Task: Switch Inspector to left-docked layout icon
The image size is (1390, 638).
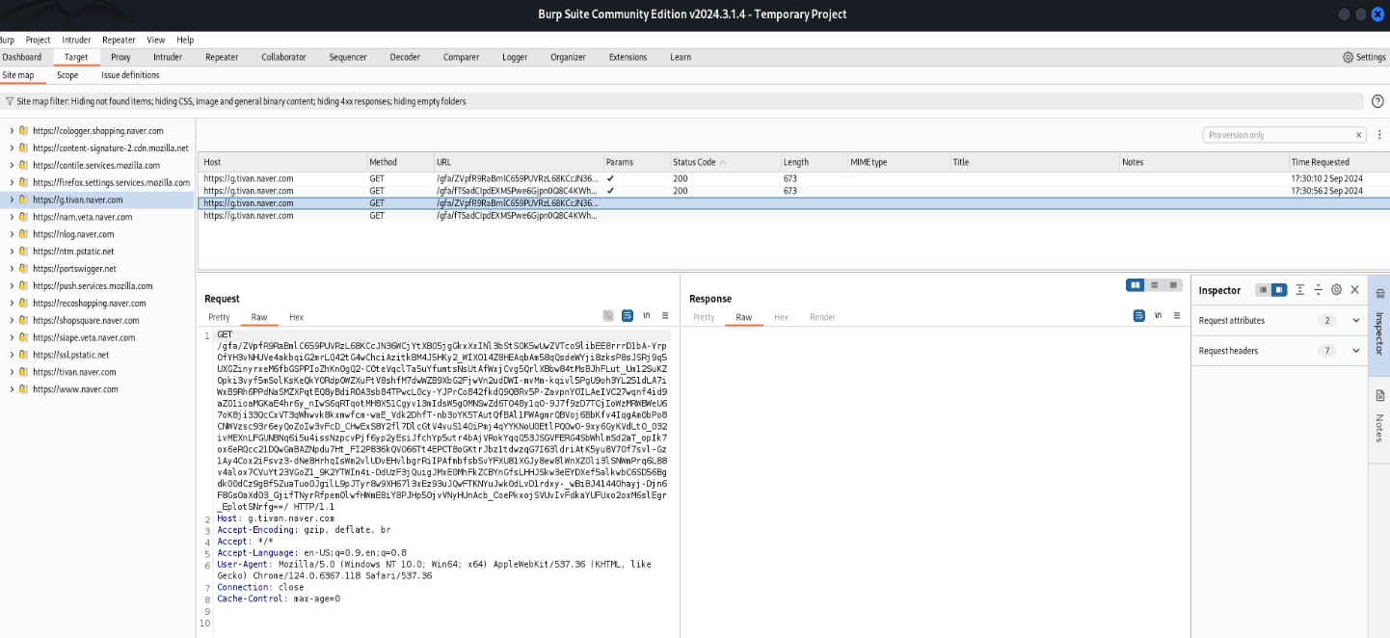Action: [1263, 289]
